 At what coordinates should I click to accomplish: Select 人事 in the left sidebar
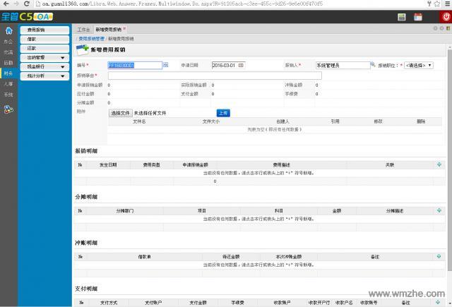(8, 83)
